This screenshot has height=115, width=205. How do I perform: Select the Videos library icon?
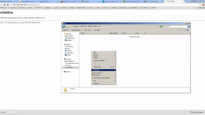point(66,55)
